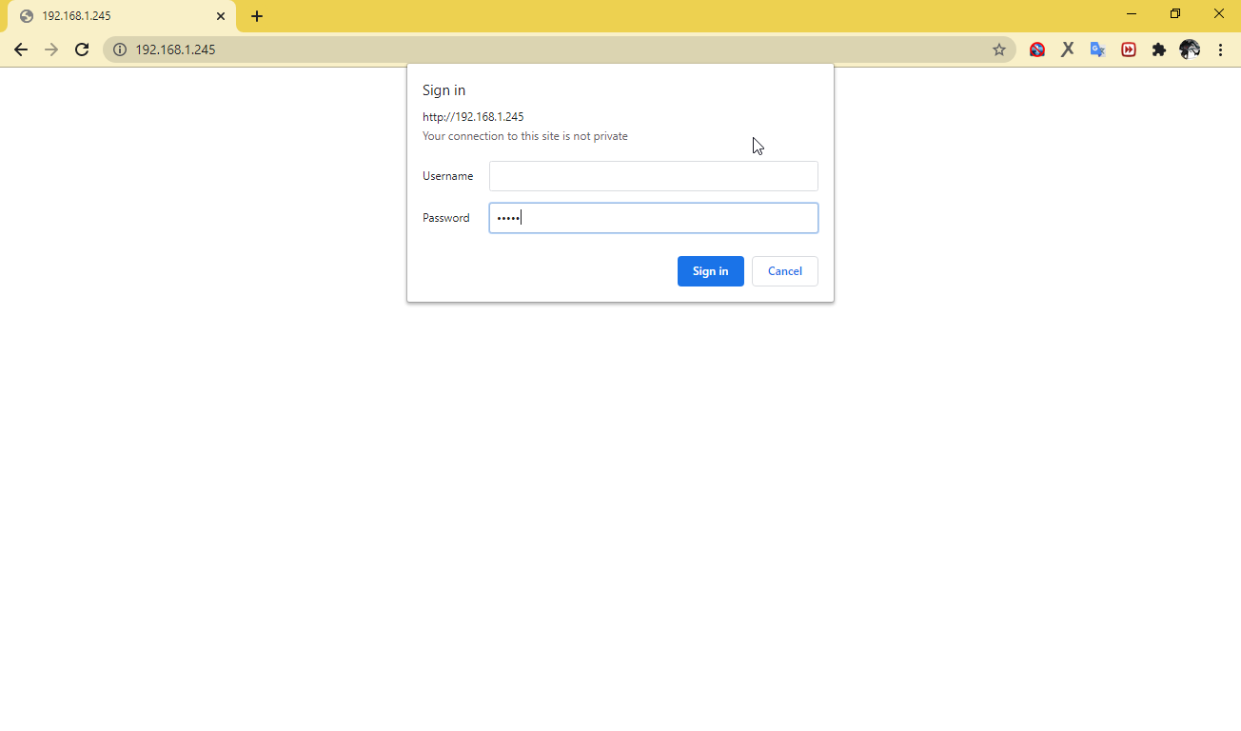
Task: Open the browser profile avatar
Action: pos(1190,49)
